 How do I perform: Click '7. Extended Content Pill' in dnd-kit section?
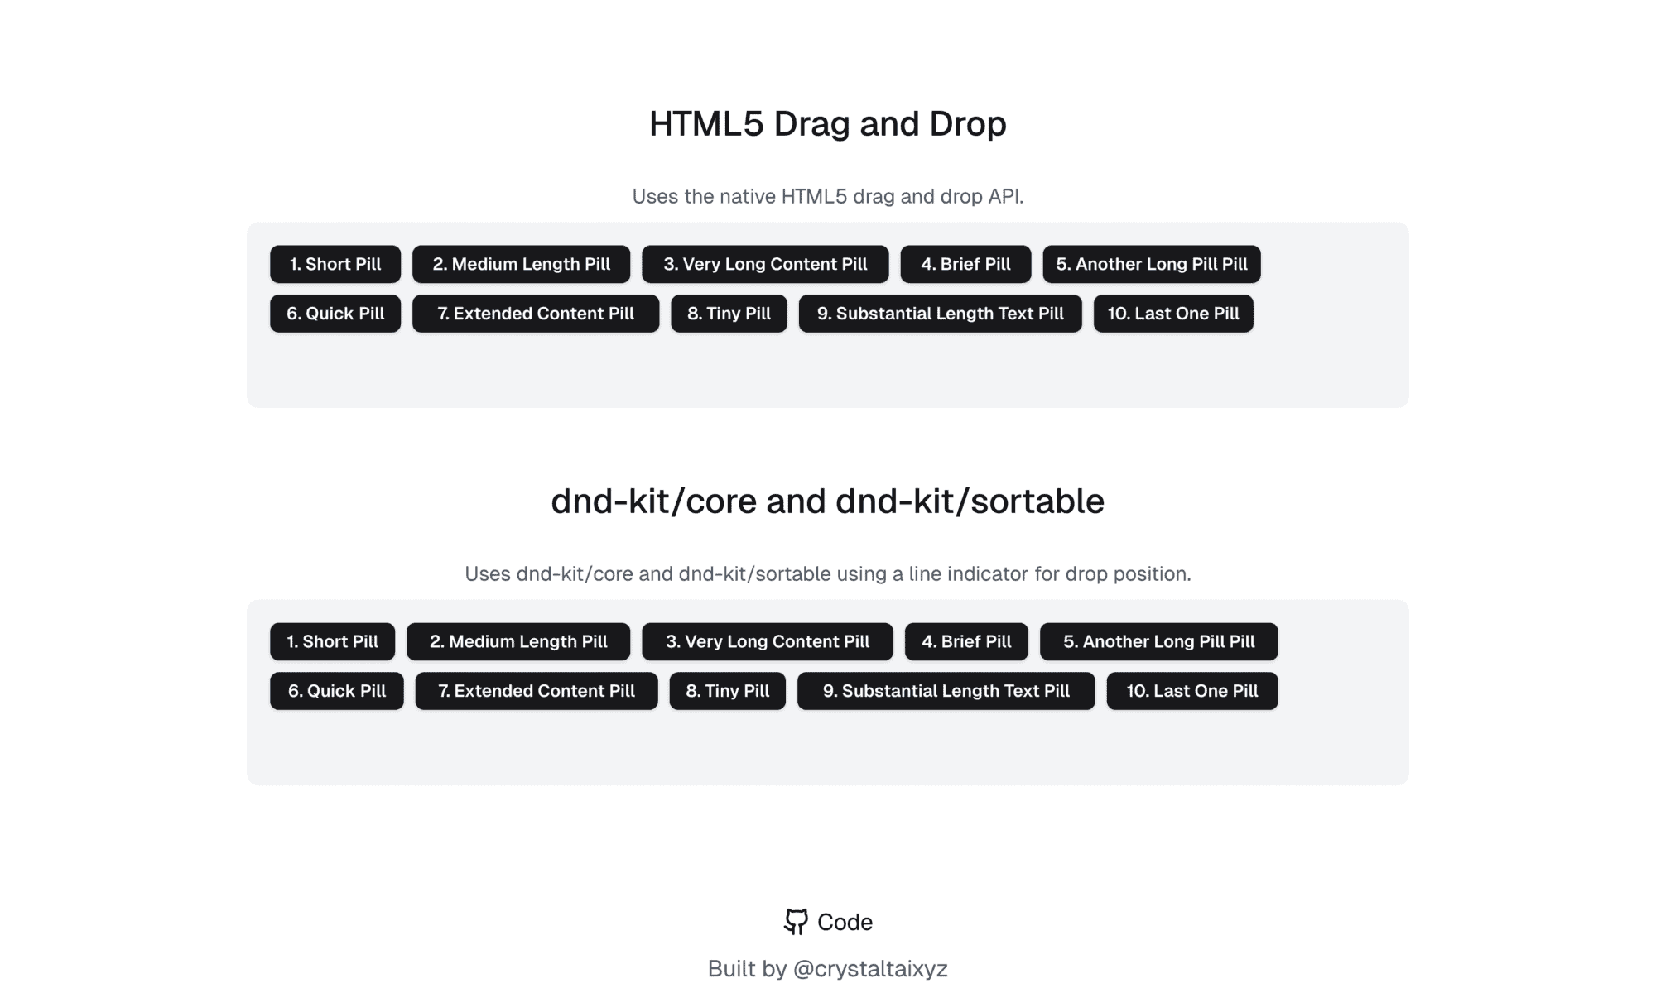(537, 691)
